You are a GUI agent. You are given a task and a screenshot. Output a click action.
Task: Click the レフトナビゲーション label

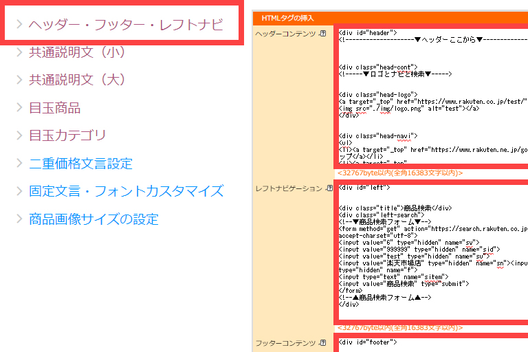tap(289, 188)
